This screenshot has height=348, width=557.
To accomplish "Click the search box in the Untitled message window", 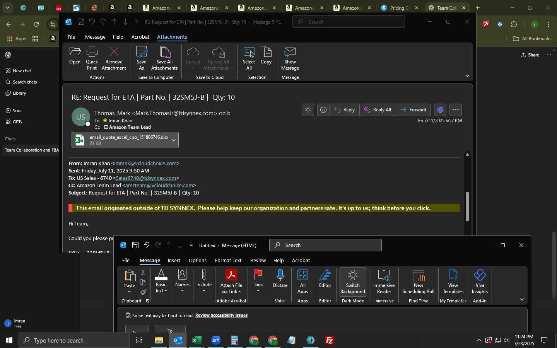I will click(325, 245).
